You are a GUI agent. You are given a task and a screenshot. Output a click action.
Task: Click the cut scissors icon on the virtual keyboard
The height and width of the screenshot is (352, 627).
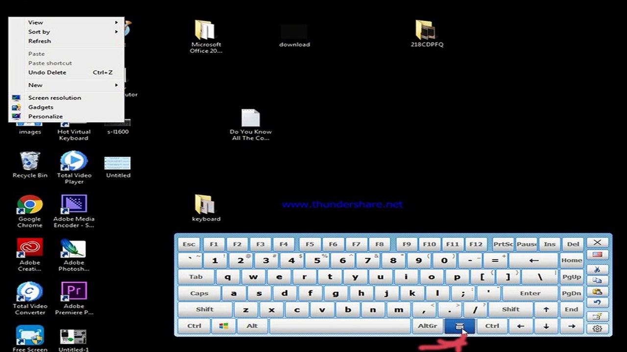[597, 269]
